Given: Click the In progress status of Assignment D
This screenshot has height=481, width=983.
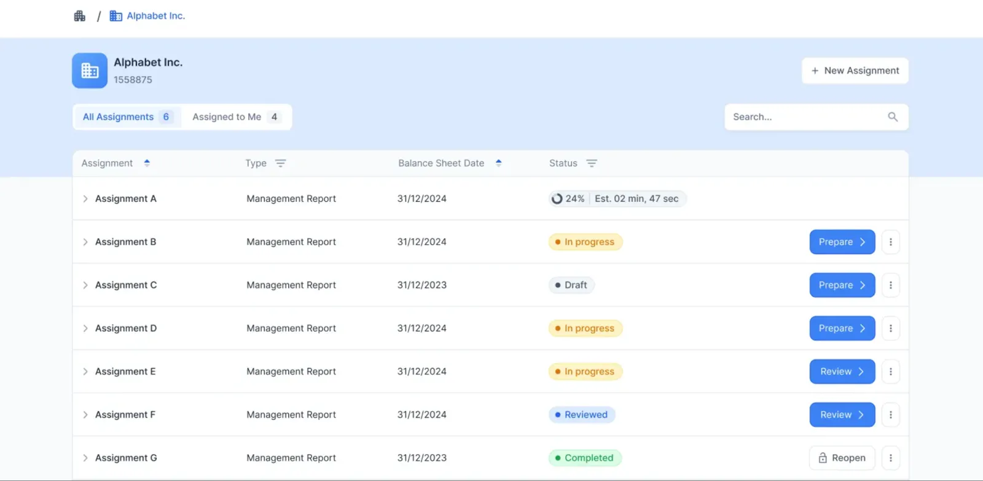Looking at the screenshot, I should point(585,328).
